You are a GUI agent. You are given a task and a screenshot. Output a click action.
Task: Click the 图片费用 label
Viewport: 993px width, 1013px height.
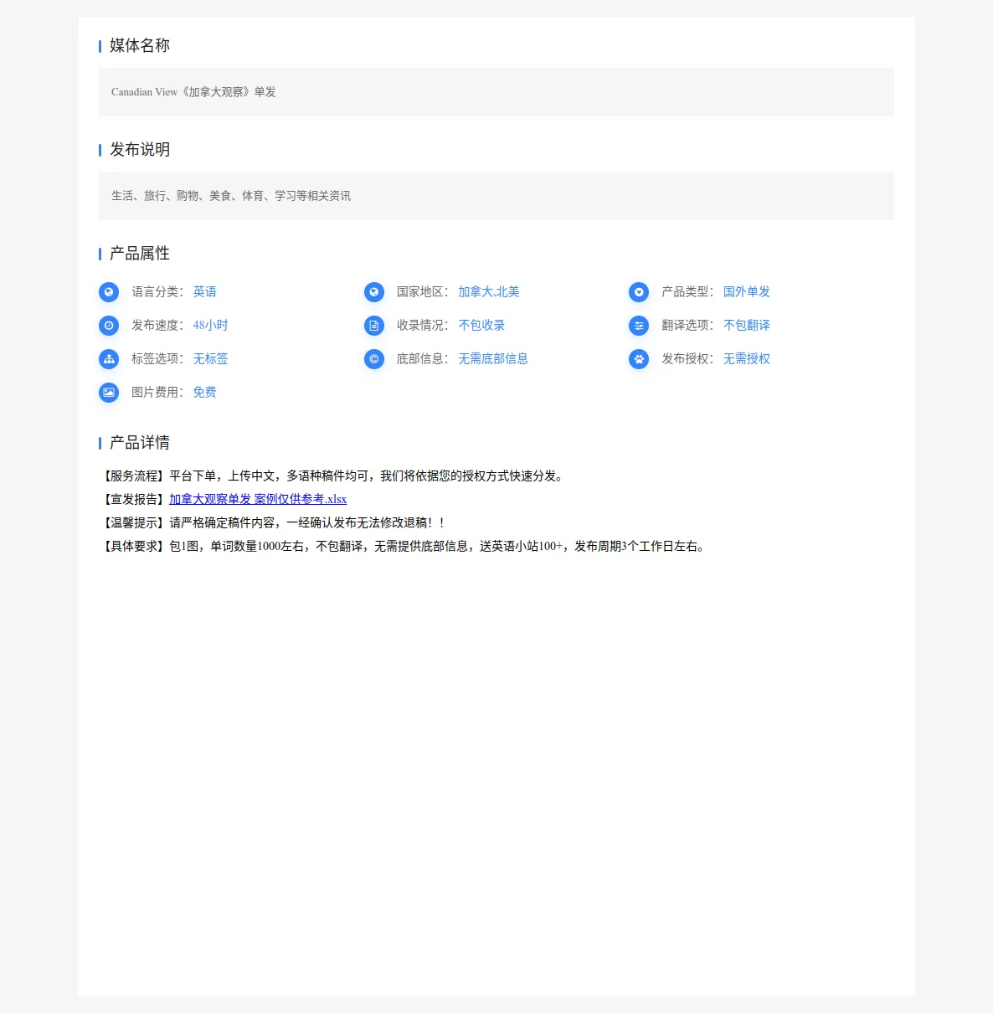pos(157,393)
